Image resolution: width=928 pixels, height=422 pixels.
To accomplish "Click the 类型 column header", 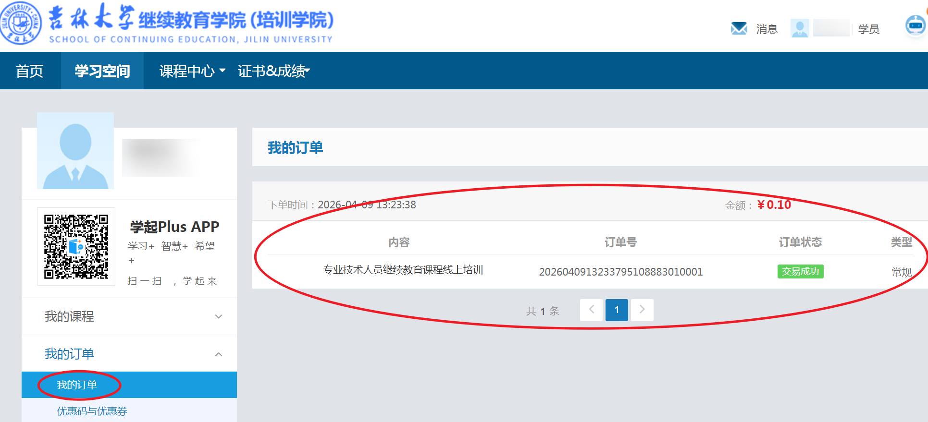I will (902, 242).
